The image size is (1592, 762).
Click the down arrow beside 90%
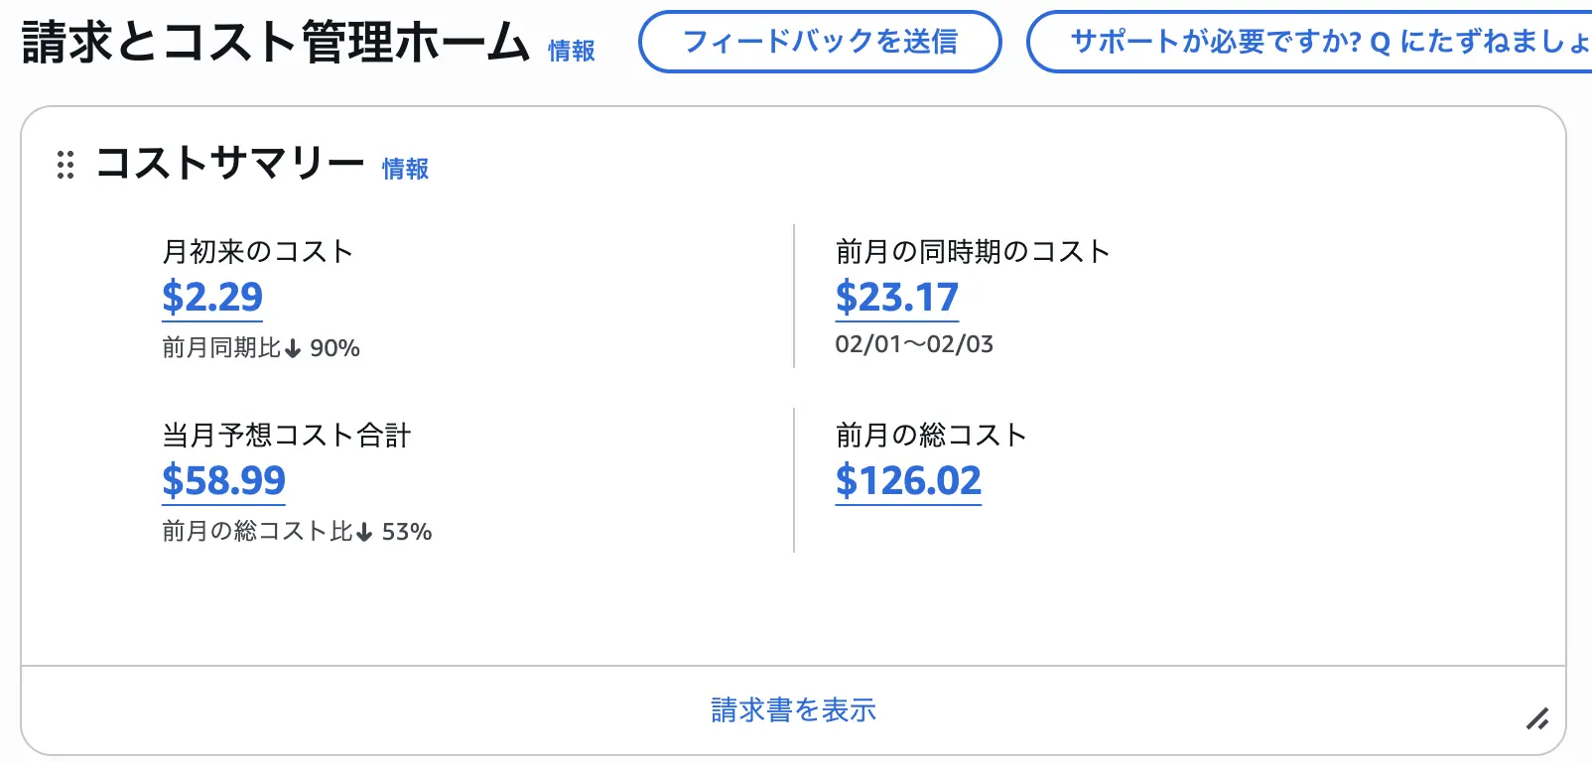293,348
